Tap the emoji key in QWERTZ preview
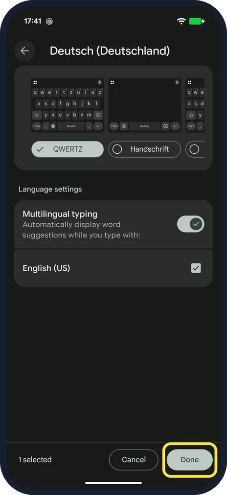227x495 pixels. coord(53,126)
